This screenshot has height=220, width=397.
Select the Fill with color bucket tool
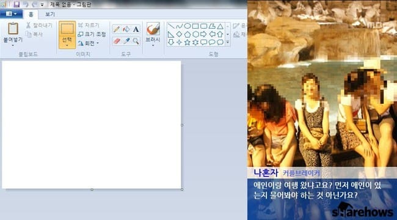[126, 29]
